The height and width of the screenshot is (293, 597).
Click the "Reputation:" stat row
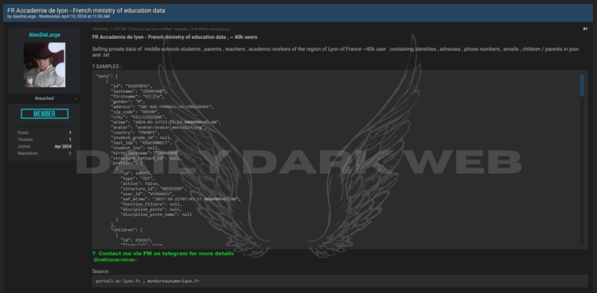(45, 153)
